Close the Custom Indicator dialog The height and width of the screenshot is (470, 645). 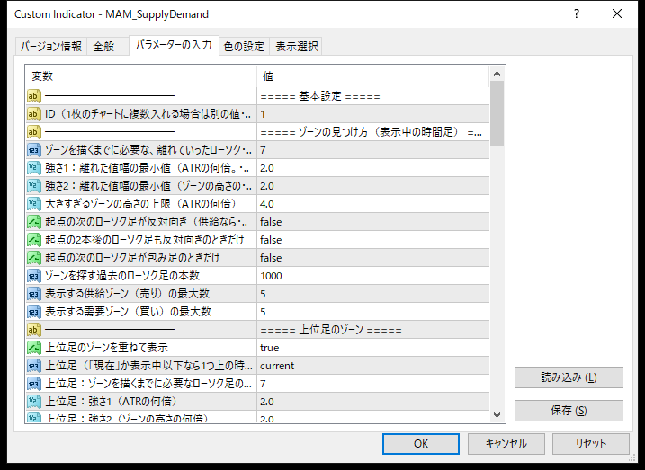click(x=617, y=14)
